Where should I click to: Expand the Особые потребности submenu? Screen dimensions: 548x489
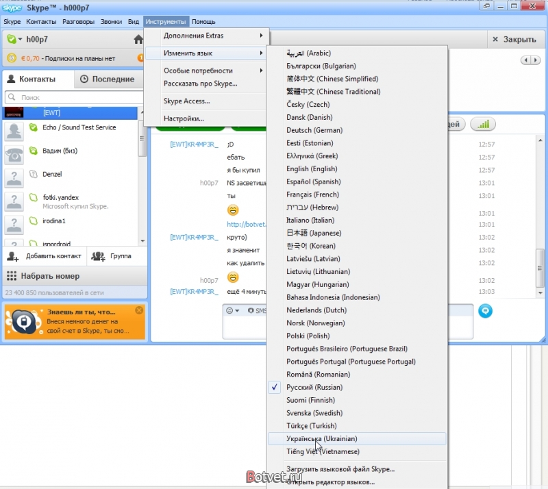(x=207, y=71)
